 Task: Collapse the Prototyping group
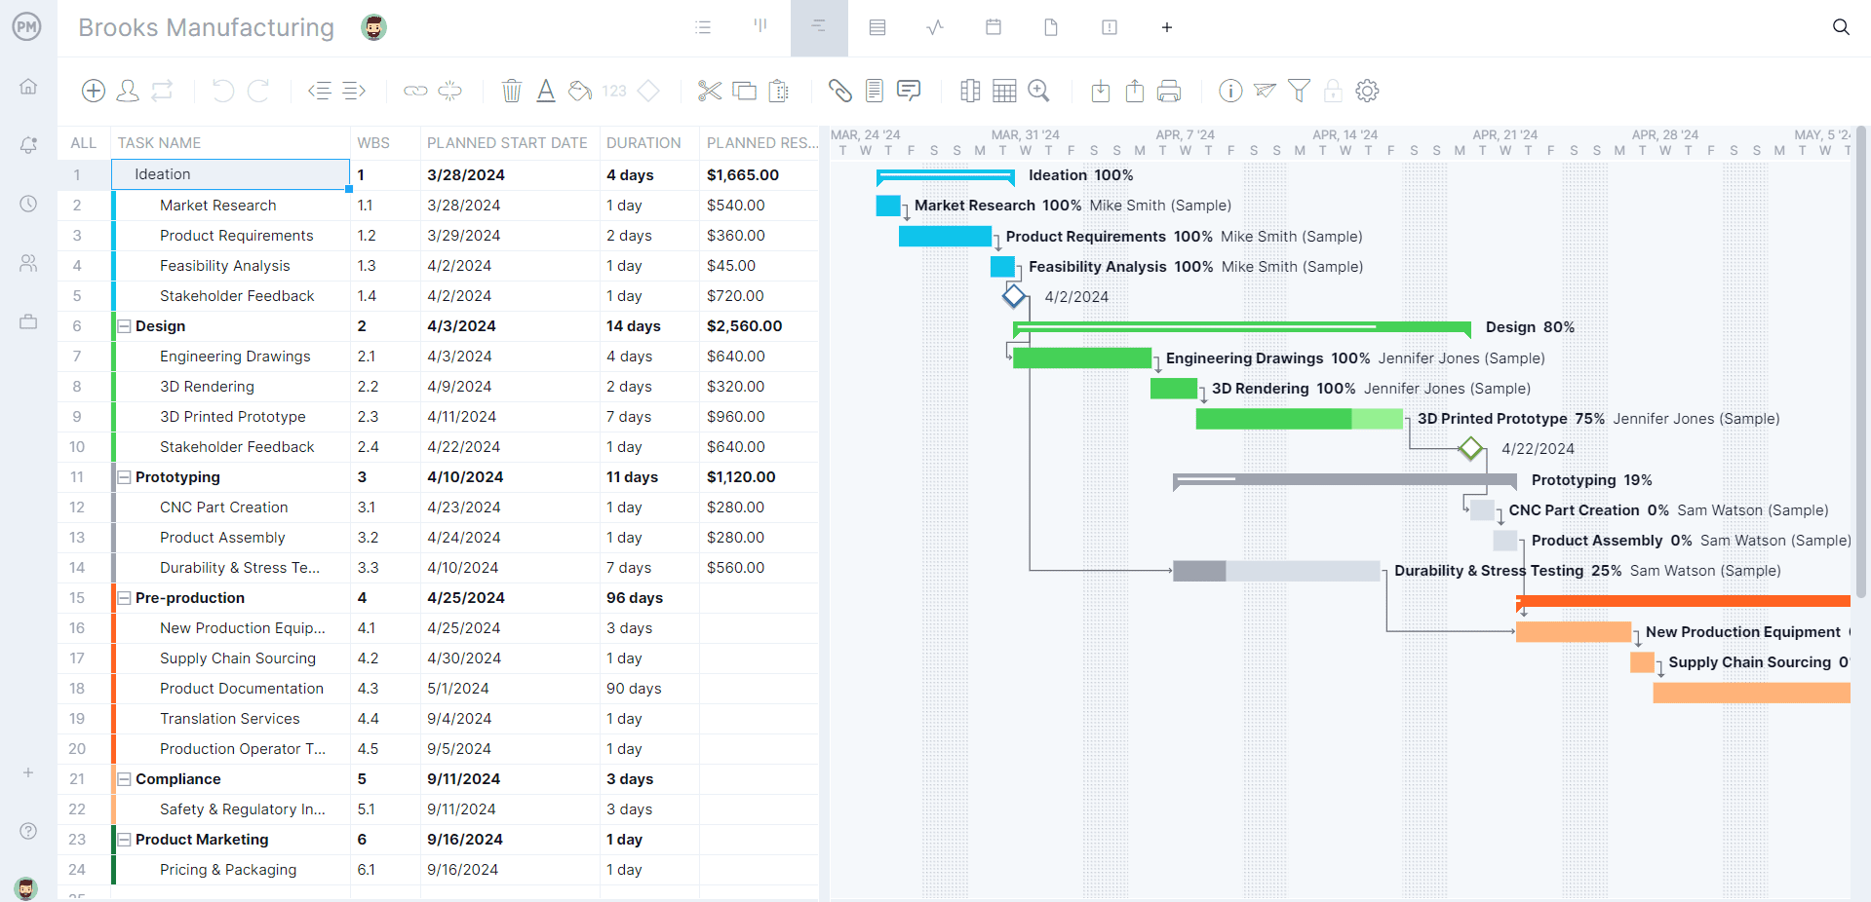coord(125,477)
